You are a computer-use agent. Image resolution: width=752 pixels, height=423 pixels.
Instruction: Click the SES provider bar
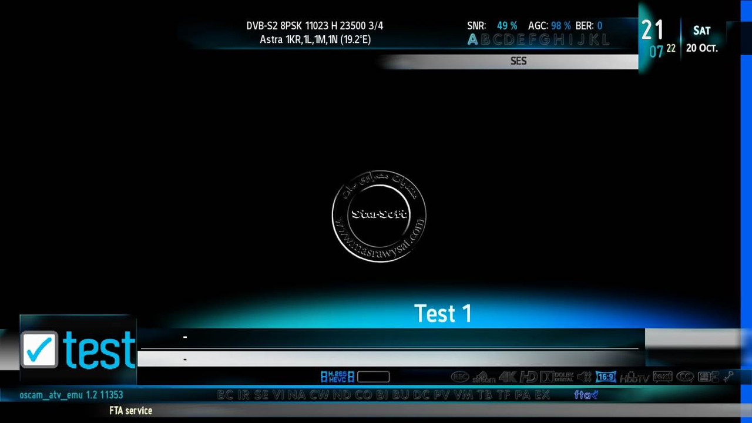tap(509, 61)
